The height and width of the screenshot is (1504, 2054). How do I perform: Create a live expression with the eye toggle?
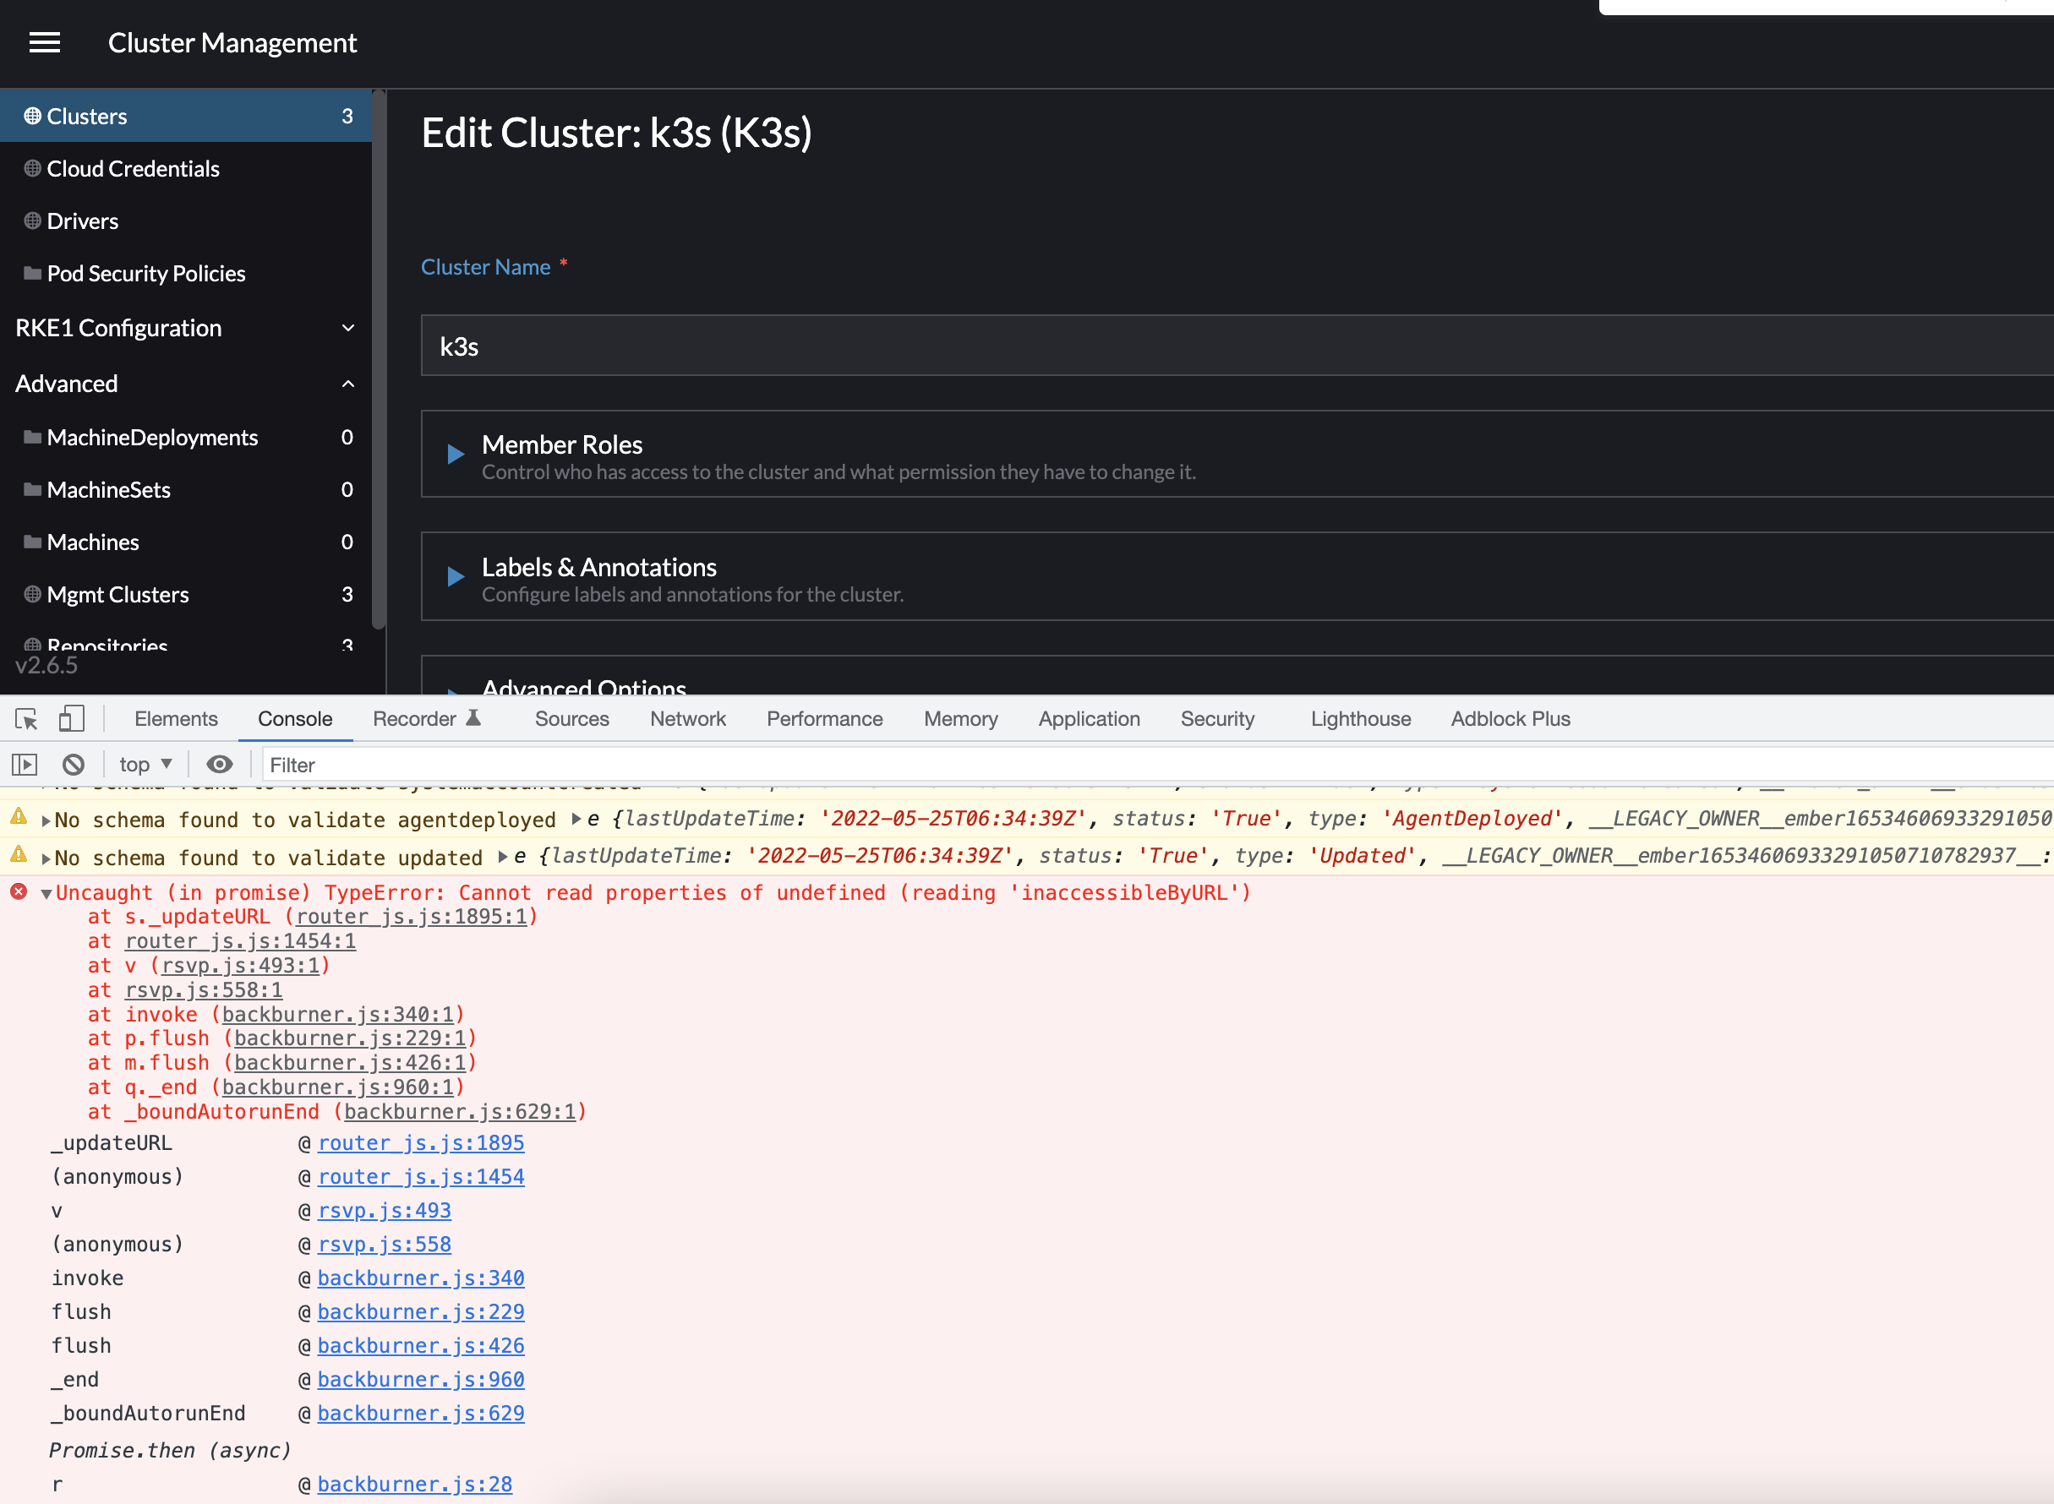pos(220,764)
